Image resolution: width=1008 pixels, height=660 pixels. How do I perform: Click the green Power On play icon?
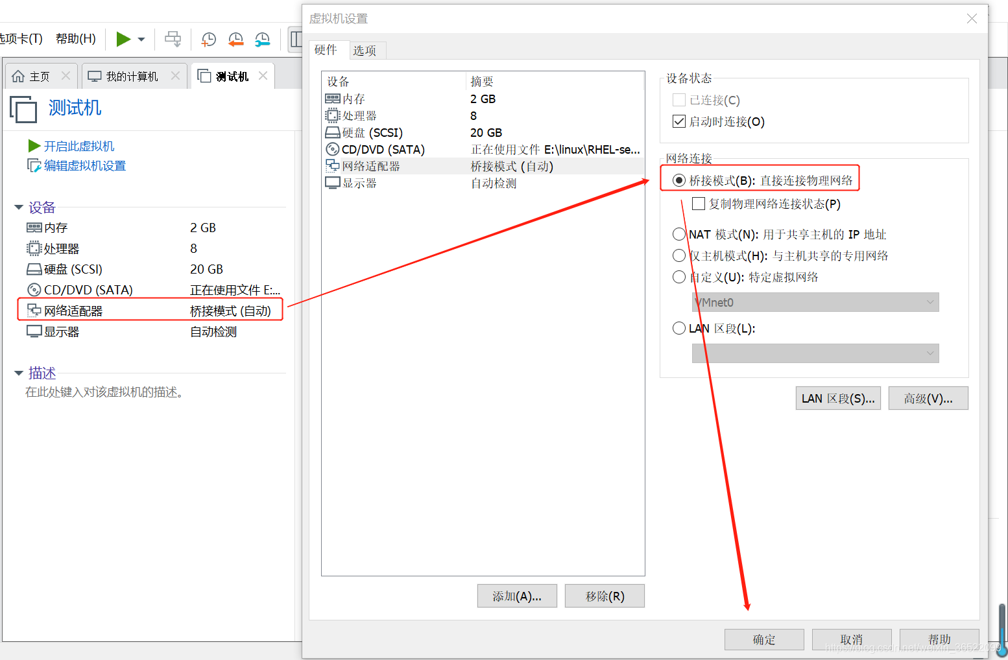(x=123, y=39)
